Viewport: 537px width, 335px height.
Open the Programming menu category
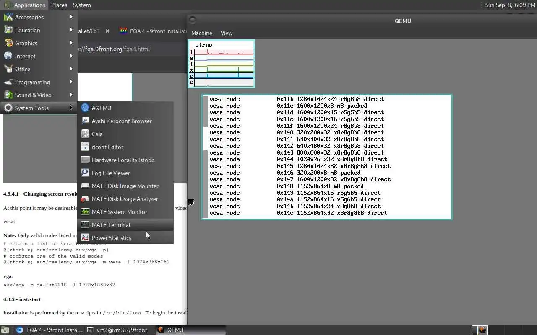point(39,82)
